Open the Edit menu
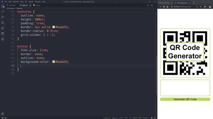 [10, 2]
